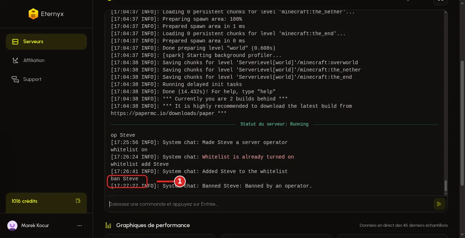The height and width of the screenshot is (238, 465).
Task: Click the Eternyx cube logo
Action: [33, 14]
